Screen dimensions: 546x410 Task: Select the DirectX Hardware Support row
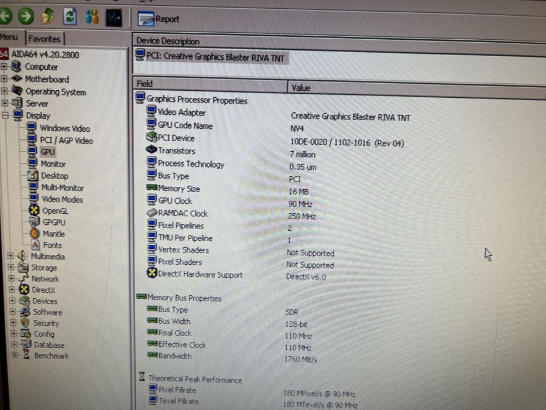237,275
